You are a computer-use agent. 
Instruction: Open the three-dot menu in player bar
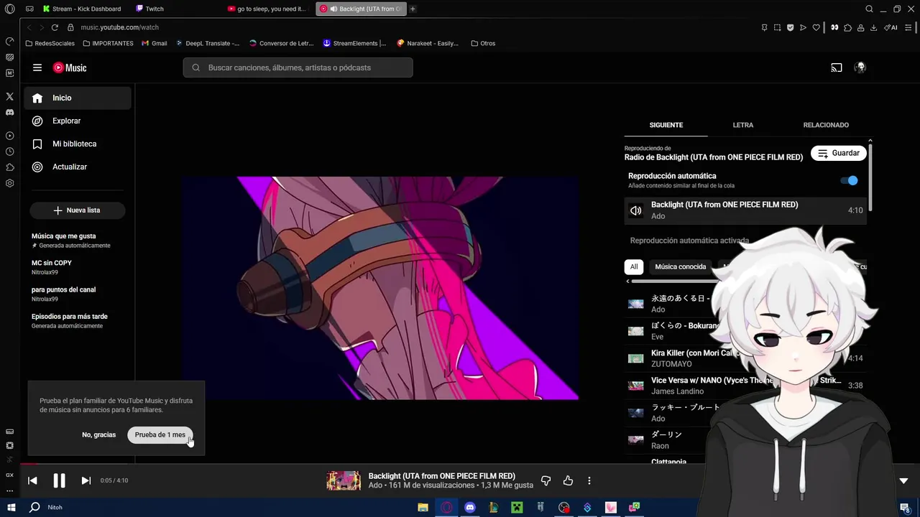coord(589,480)
